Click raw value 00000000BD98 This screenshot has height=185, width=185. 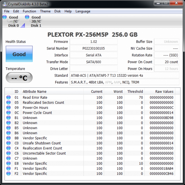click(x=161, y=118)
